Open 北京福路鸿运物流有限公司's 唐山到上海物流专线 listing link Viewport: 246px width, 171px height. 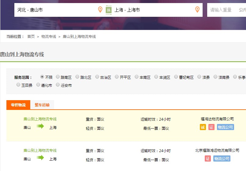coord(40,151)
